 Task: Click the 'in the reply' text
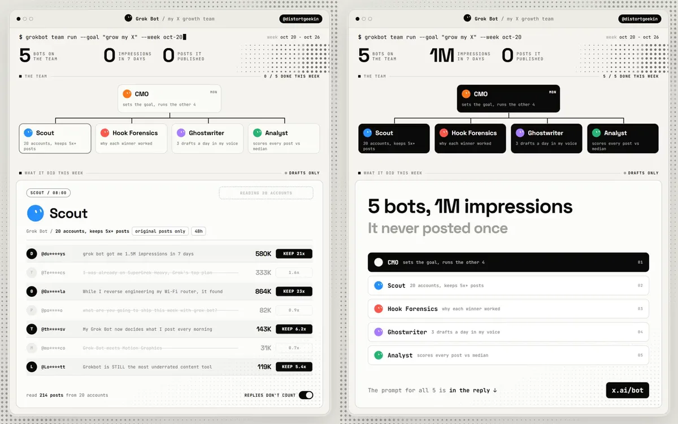point(470,390)
